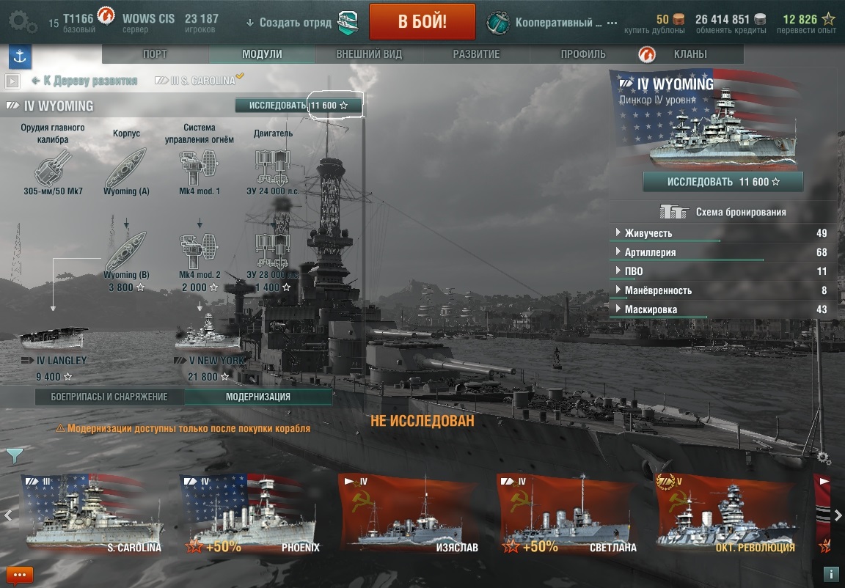Expand the Маскировка stats section

point(723,309)
